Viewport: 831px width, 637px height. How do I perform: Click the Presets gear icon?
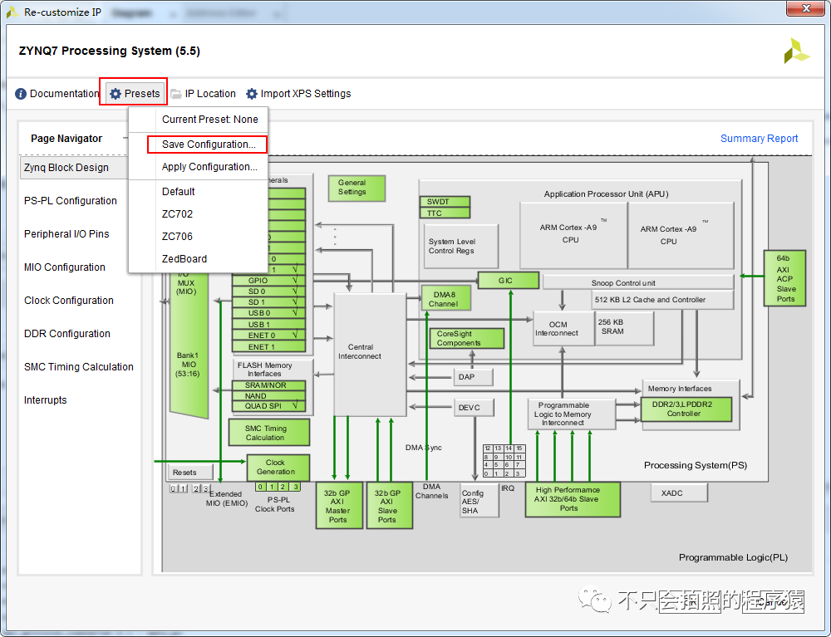(115, 94)
